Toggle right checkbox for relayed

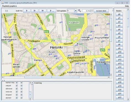pyautogui.click(x=22, y=86)
